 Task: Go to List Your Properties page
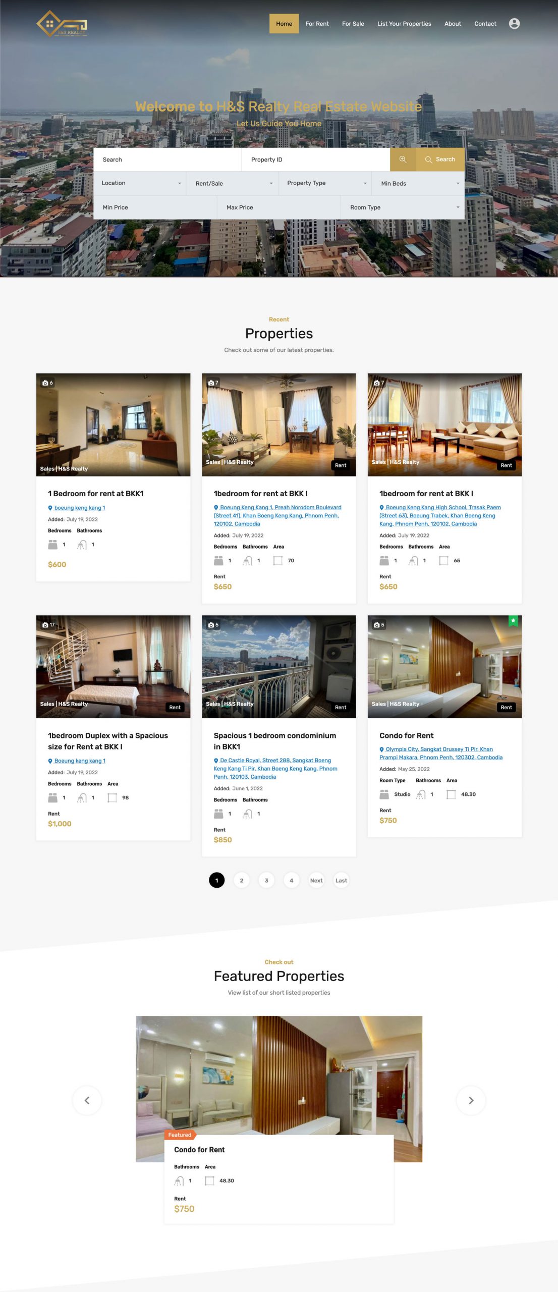(404, 24)
